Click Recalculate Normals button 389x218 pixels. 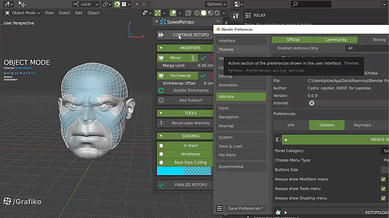click(185, 123)
